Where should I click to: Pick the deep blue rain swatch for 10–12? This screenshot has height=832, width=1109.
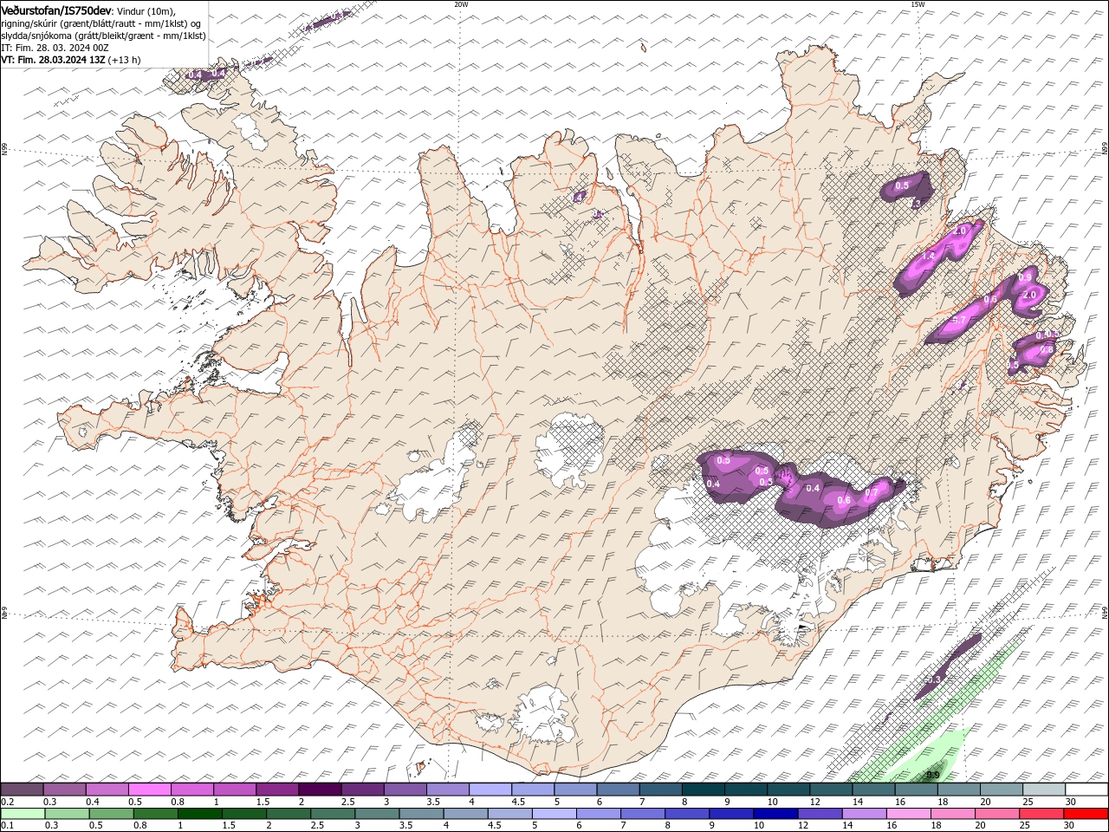[x=775, y=814]
